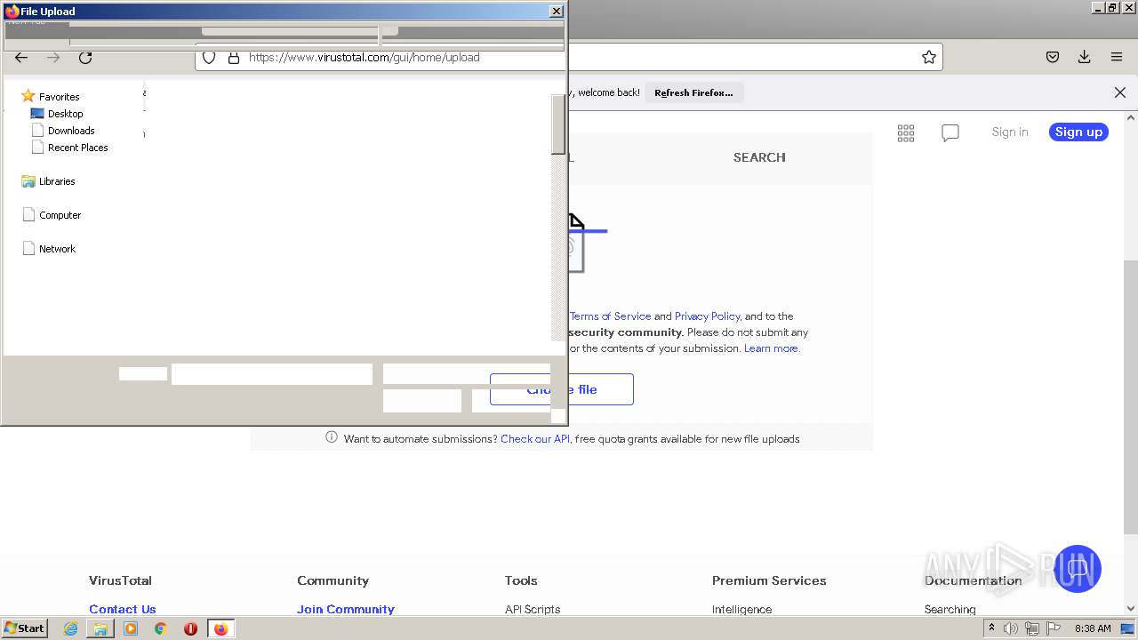Open Windows Explorer from taskbar
The height and width of the screenshot is (640, 1138).
click(x=100, y=628)
